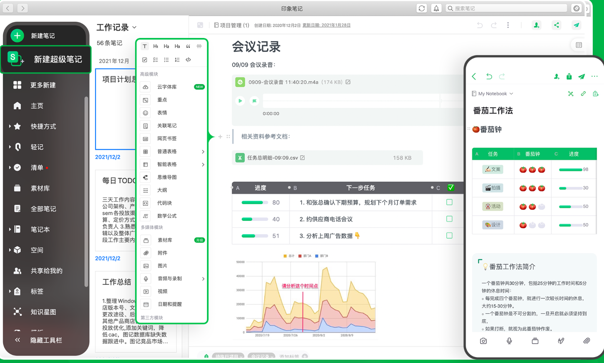The width and height of the screenshot is (604, 363).
Task: Click the undo arrow in note toolbar
Action: tap(480, 25)
